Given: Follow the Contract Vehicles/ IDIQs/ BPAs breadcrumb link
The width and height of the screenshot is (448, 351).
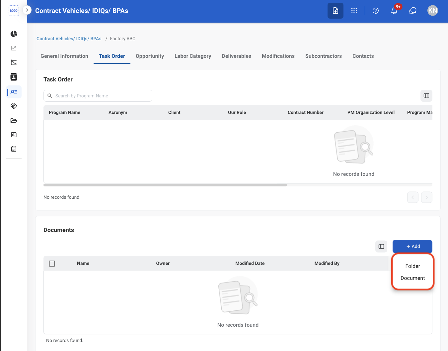Looking at the screenshot, I should click(69, 39).
